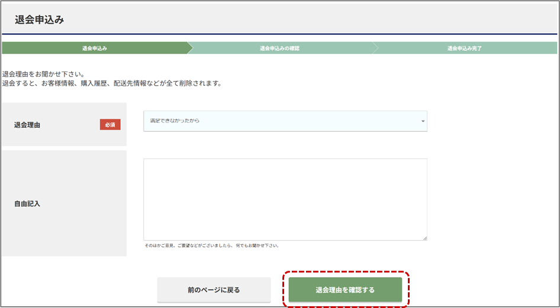Select the 退会申込み progress step
The image size is (560, 308).
pos(95,48)
